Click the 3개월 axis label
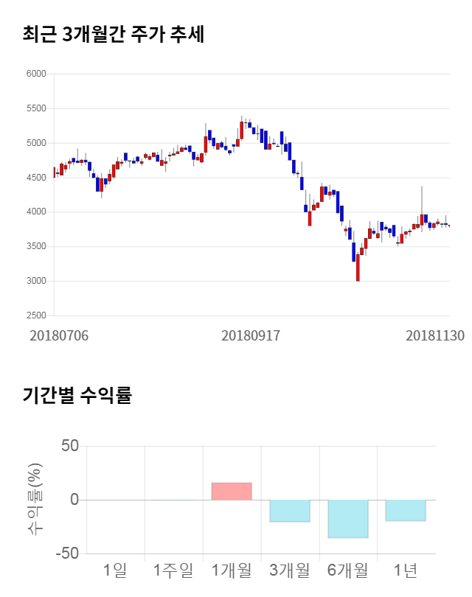Viewport: 472px width, 597px height. (290, 569)
